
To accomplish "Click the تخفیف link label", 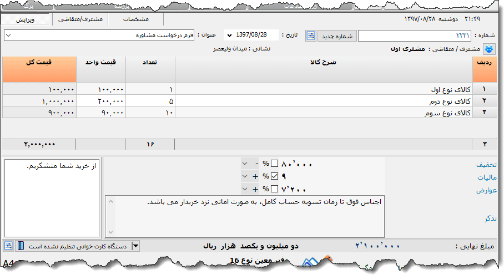I will [x=486, y=165].
